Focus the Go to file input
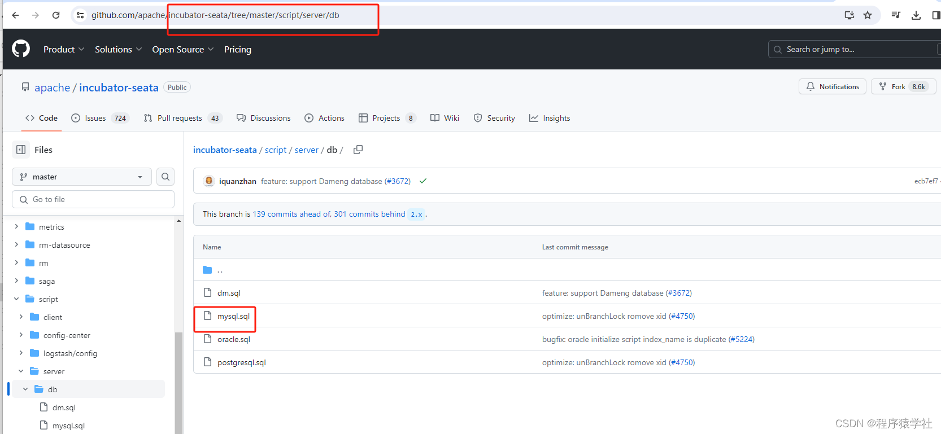941x434 pixels. (93, 199)
